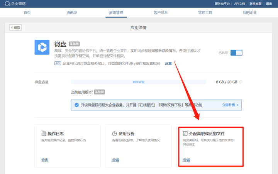278x174 pixels.
Task: Open the 管理工具 tab
Action: (x=205, y=13)
